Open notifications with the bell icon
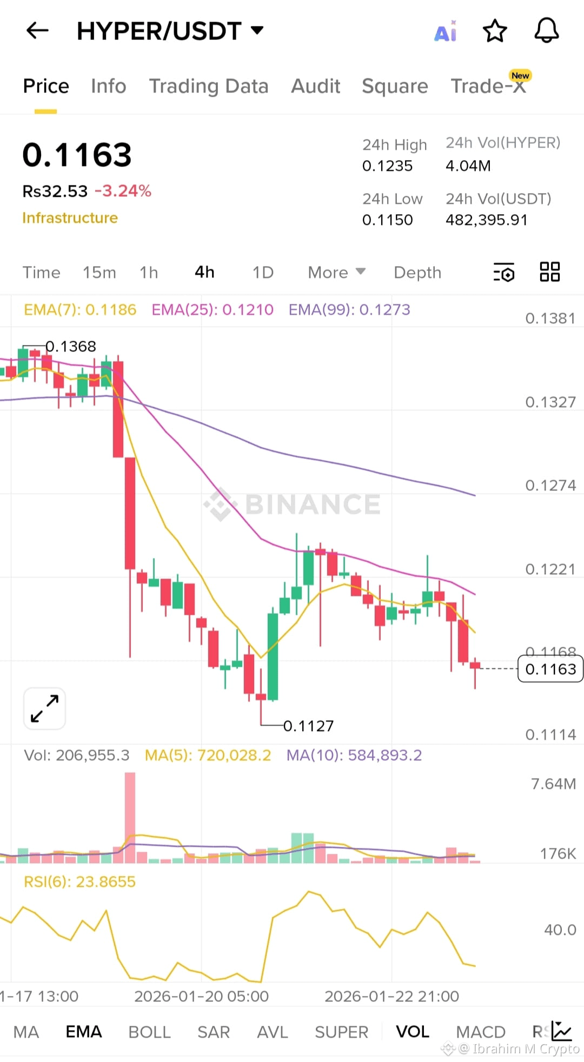This screenshot has width=584, height=1062. 546,31
